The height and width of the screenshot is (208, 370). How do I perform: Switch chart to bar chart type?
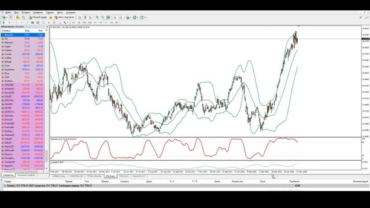(80, 17)
